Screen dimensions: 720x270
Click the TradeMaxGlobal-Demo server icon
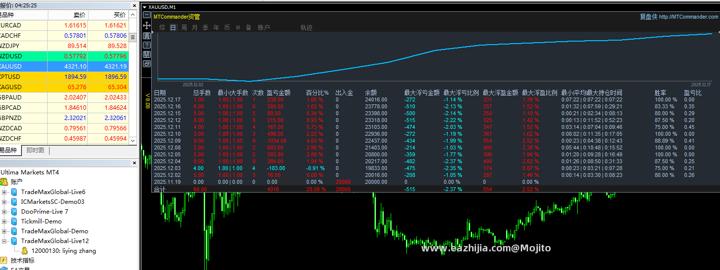tap(14, 231)
